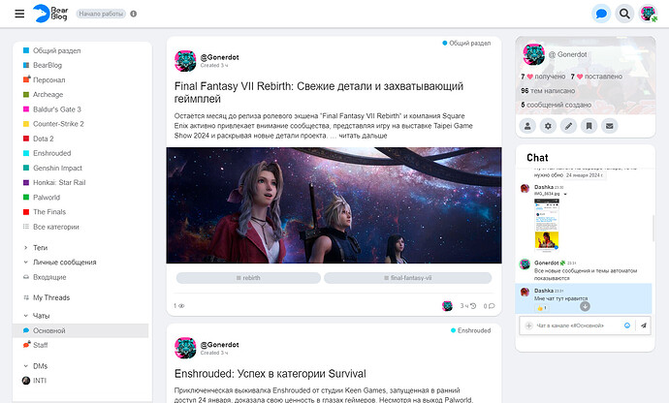Click Dashka's avatar on image message

[525, 189]
